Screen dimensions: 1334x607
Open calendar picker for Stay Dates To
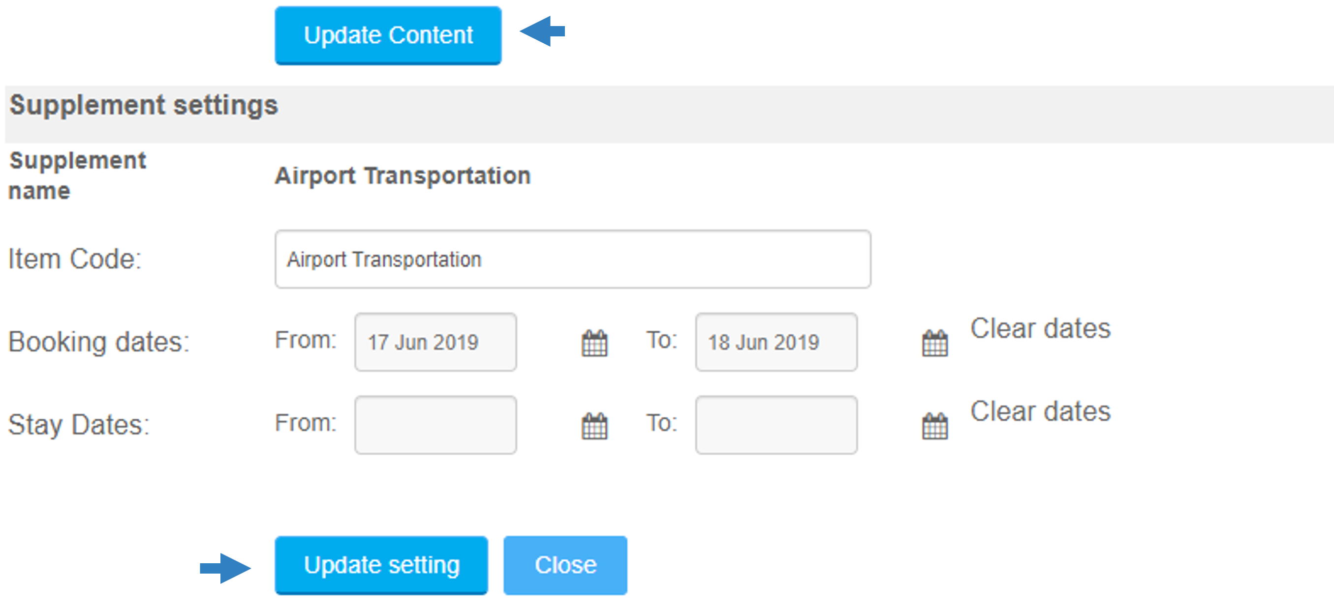click(935, 426)
